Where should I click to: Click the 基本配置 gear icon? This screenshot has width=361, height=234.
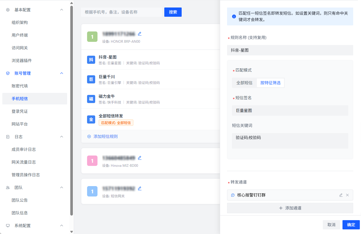coord(8,10)
